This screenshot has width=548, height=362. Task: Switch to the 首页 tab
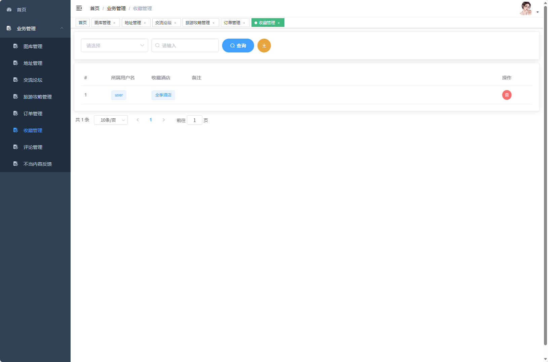point(82,23)
